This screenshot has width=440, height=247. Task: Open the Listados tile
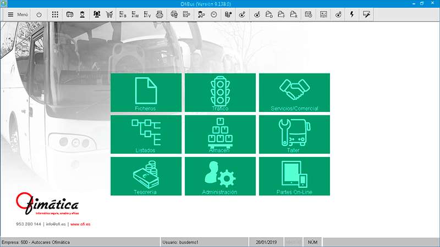[146, 134]
